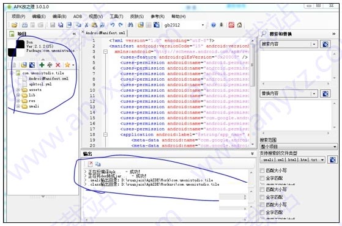Image resolution: width=342 pixels, height=226 pixels.
Task: Click the undo arrow in toolbar
Action: (113, 25)
